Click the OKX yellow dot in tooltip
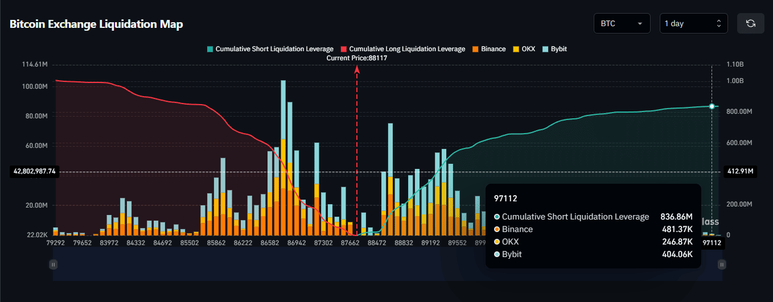The height and width of the screenshot is (302, 773). (x=497, y=242)
